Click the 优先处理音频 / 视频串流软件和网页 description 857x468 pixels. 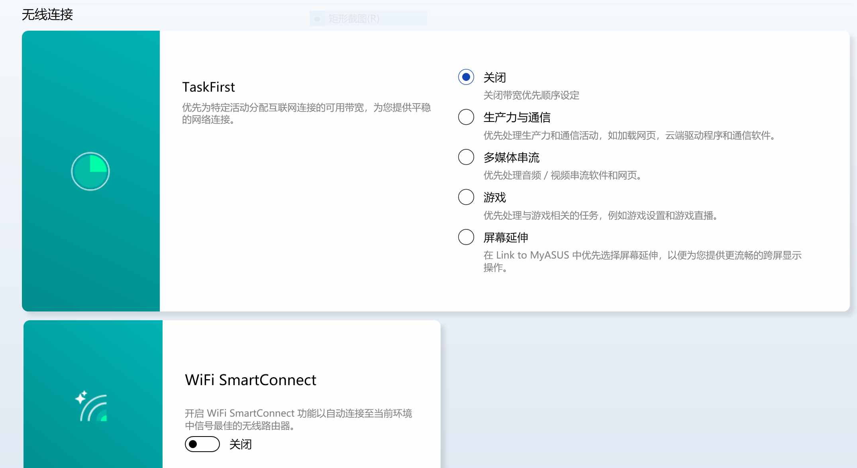[x=563, y=175]
